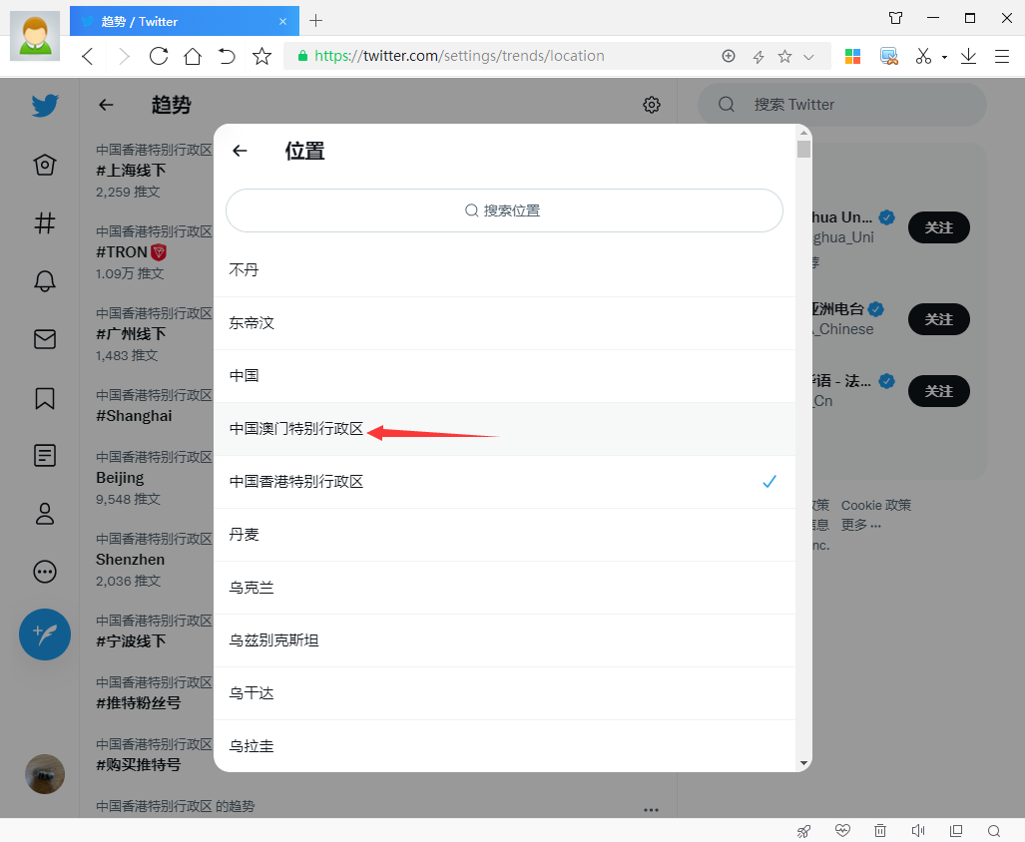Open the Messages envelope icon
Viewport: 1025px width, 842px height.
(x=45, y=339)
